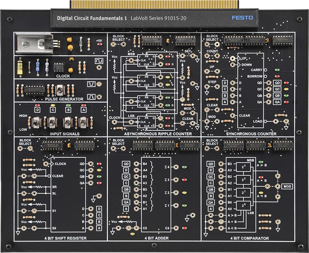Click the FESTO logo on the header
The image size is (309, 253).
click(240, 18)
